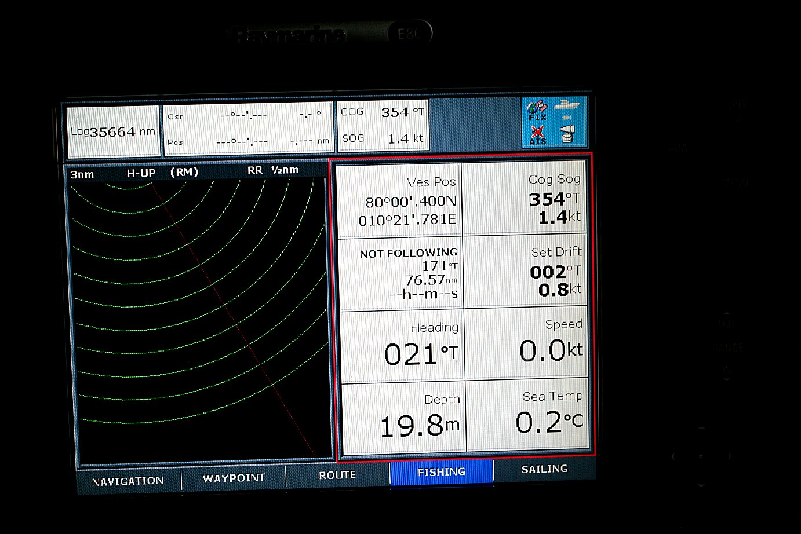Tap the small fish sonar icon
This screenshot has height=534, width=801.
click(x=566, y=118)
